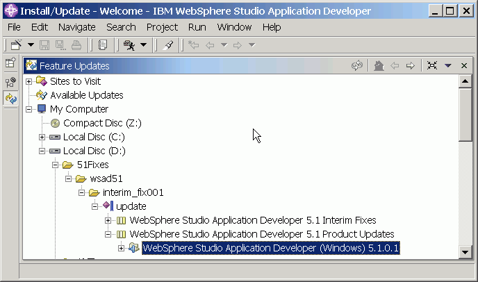This screenshot has width=478, height=282.
Task: Select the 51Fixes folder
Action: pos(92,165)
